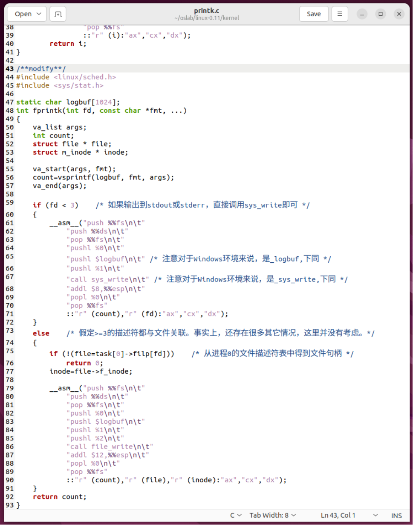Screen dimensions: 413x525
Task: Toggle the INS insert mode indicator
Action: point(396,516)
